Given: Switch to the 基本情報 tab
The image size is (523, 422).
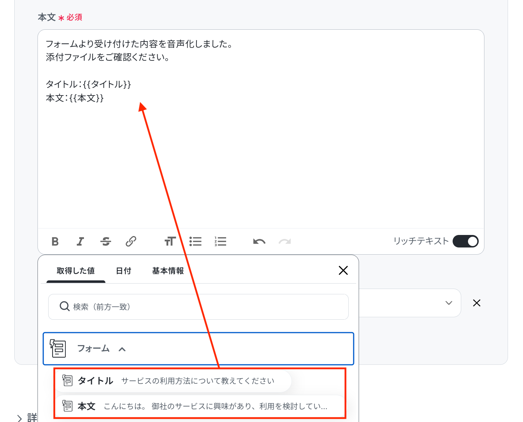Looking at the screenshot, I should (x=168, y=271).
